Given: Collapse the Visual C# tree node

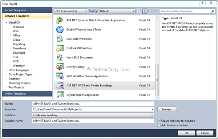Looking at the screenshot, I should (x=6, y=23).
